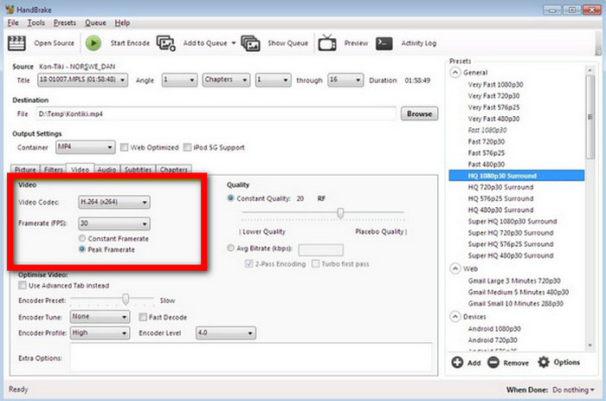
Task: Click the Add preset plus icon
Action: 457,362
